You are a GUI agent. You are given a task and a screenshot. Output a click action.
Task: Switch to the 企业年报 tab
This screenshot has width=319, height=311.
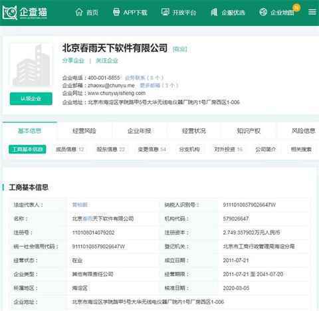pyautogui.click(x=139, y=131)
